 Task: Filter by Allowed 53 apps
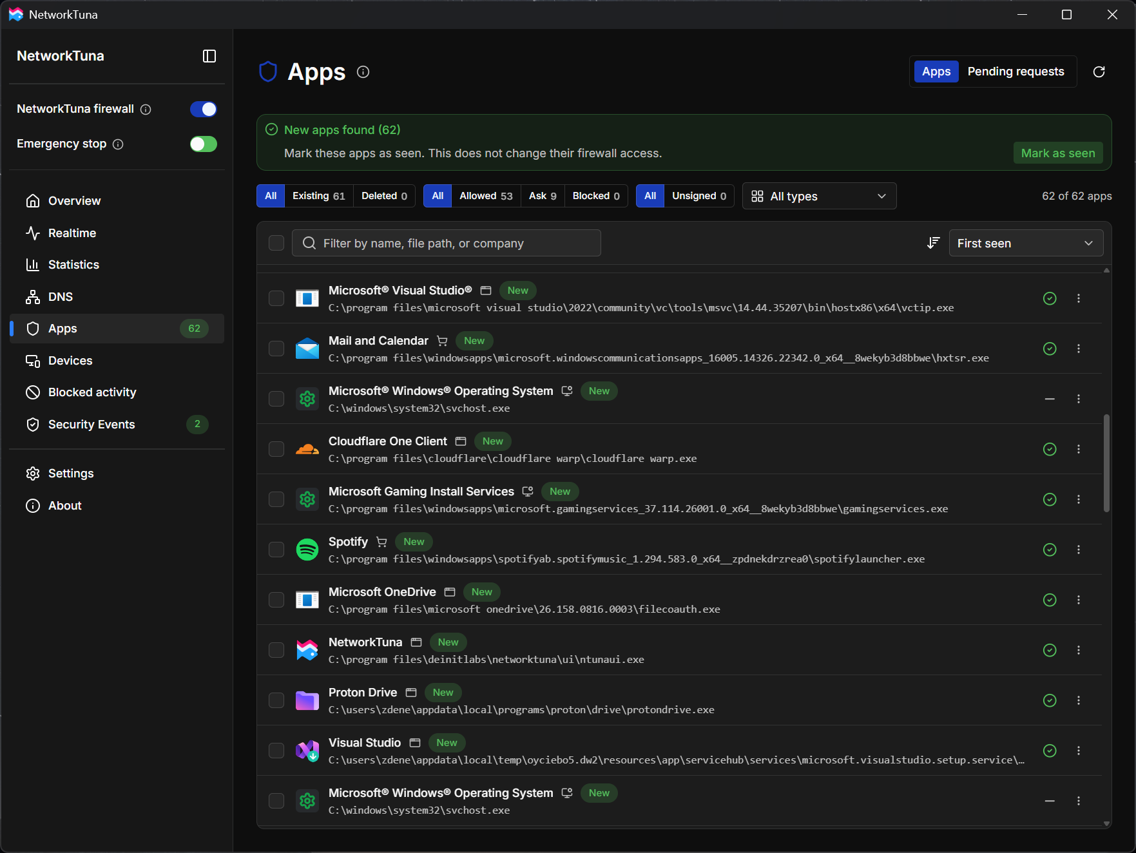click(486, 196)
